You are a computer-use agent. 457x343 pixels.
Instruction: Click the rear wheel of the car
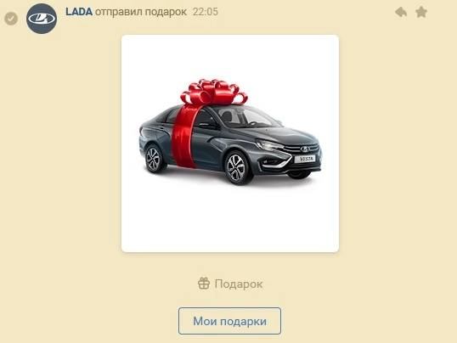[154, 160]
